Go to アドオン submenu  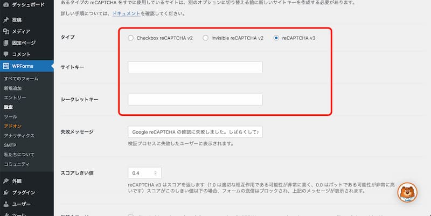click(12, 126)
